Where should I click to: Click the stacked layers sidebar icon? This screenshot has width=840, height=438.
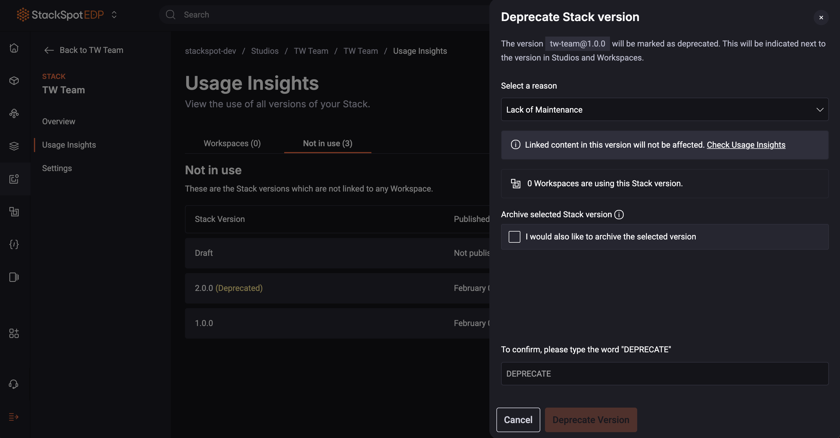tap(14, 146)
